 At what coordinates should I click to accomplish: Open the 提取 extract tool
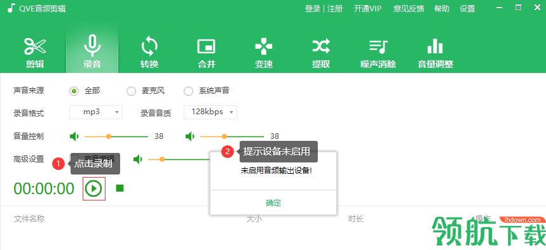(x=321, y=53)
